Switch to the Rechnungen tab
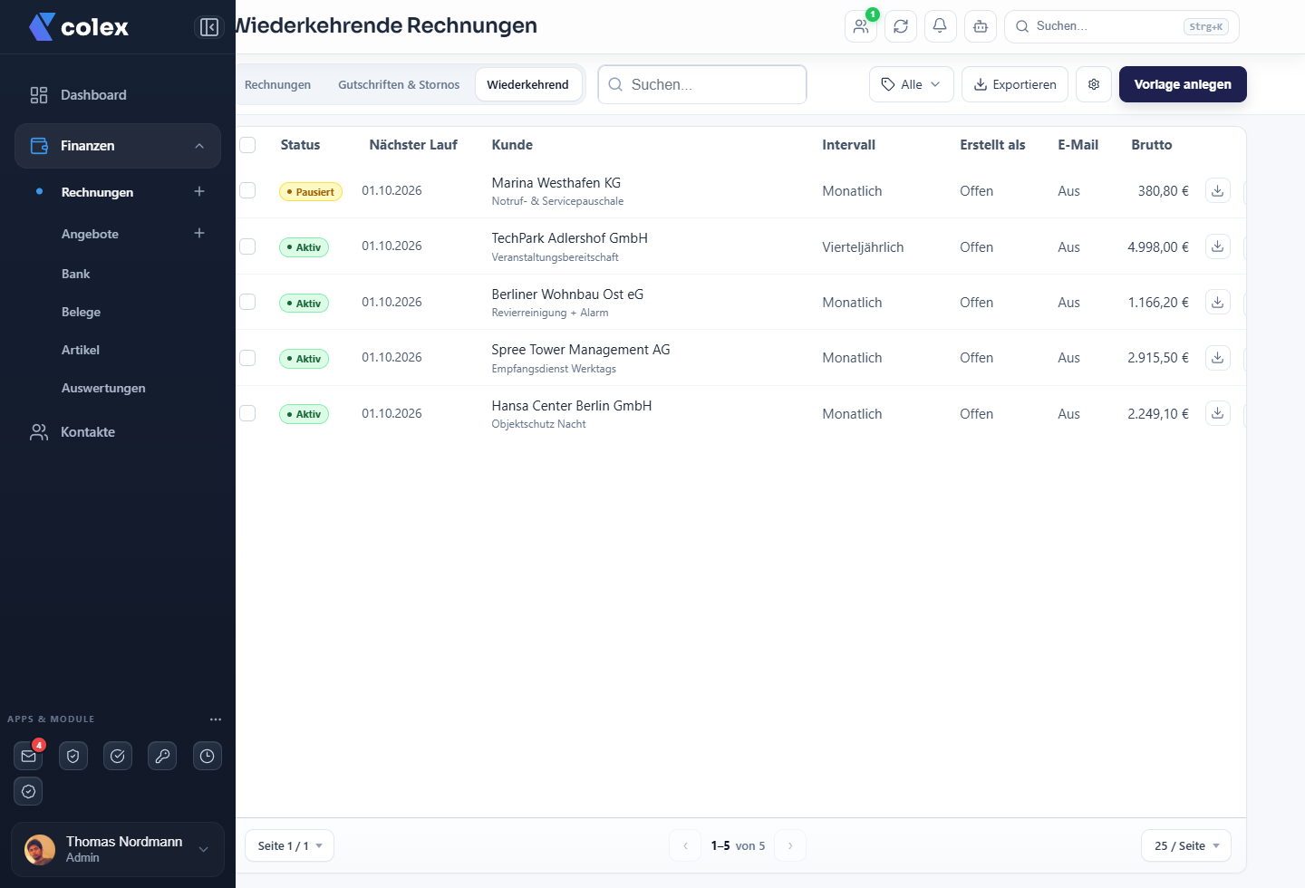This screenshot has height=888, width=1305. (x=277, y=84)
